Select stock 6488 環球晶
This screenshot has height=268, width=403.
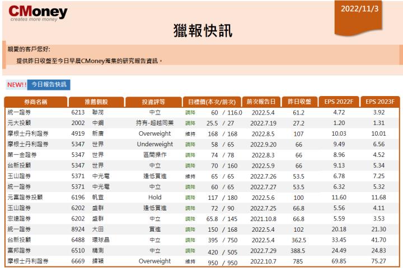(x=91, y=240)
